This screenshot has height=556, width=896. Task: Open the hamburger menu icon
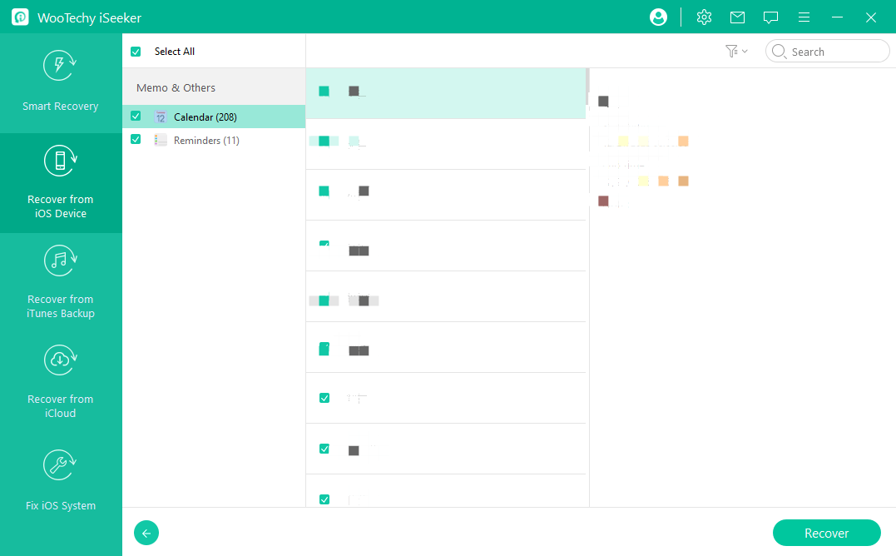click(804, 17)
